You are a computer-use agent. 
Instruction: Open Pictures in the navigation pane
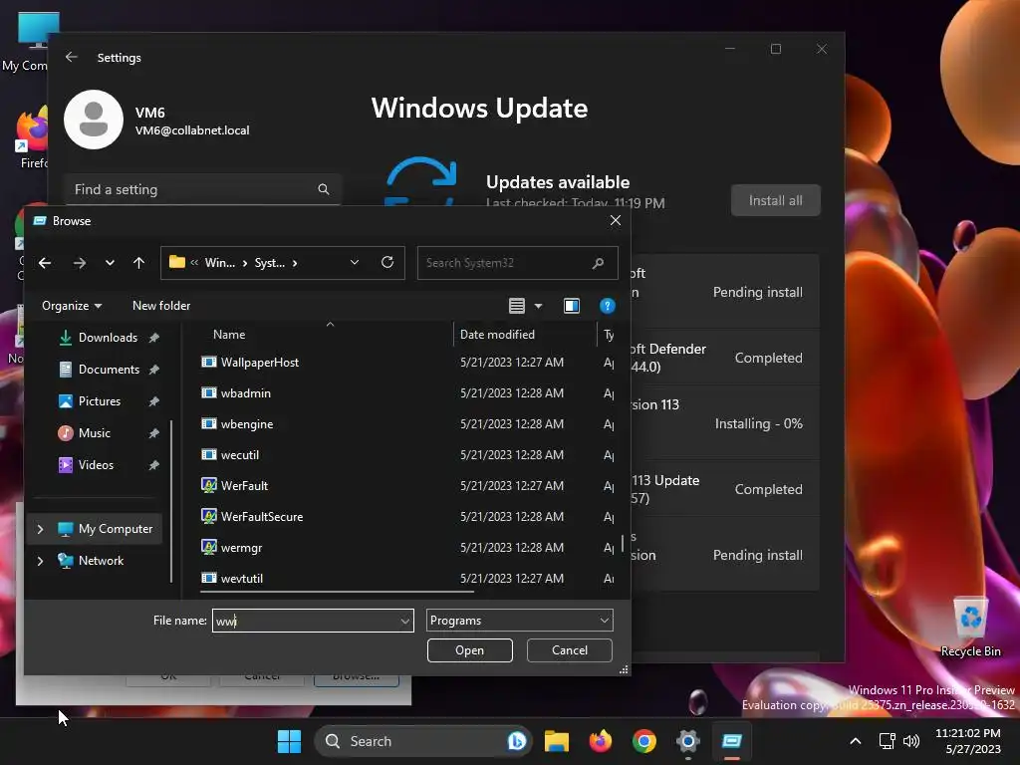[x=99, y=401]
